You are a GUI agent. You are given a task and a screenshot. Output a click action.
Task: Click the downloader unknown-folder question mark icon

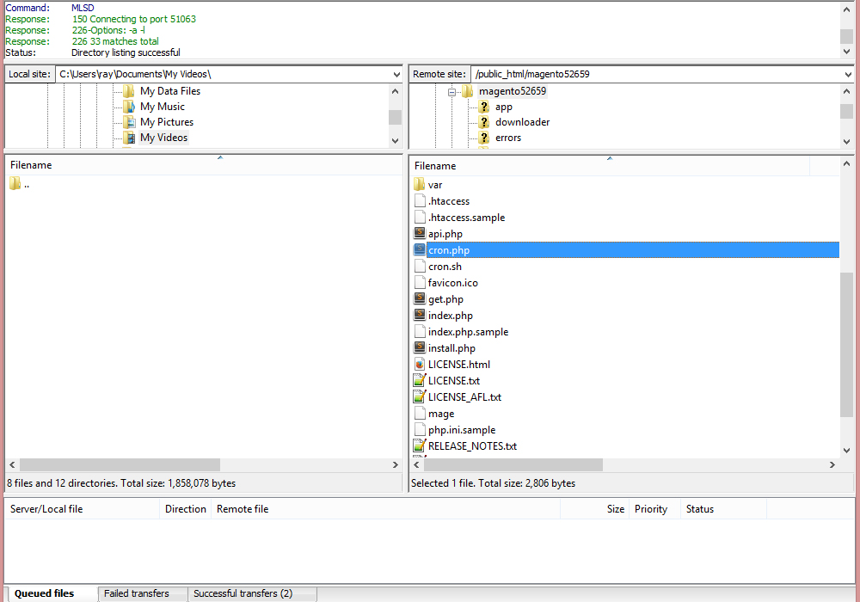[484, 122]
